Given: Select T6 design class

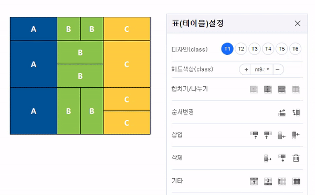Looking at the screenshot, I should 295,49.
